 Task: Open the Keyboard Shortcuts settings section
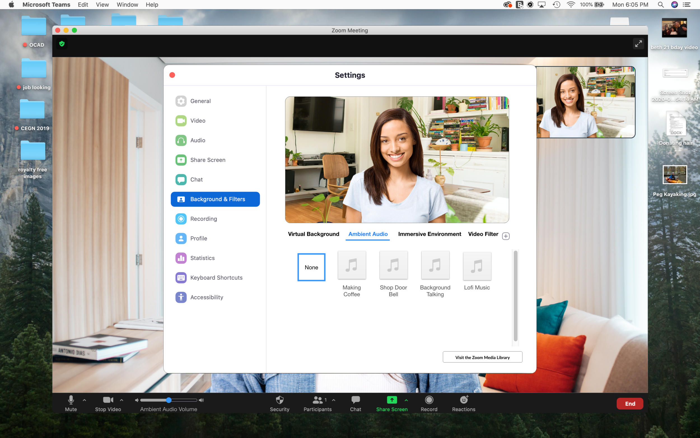pyautogui.click(x=216, y=277)
